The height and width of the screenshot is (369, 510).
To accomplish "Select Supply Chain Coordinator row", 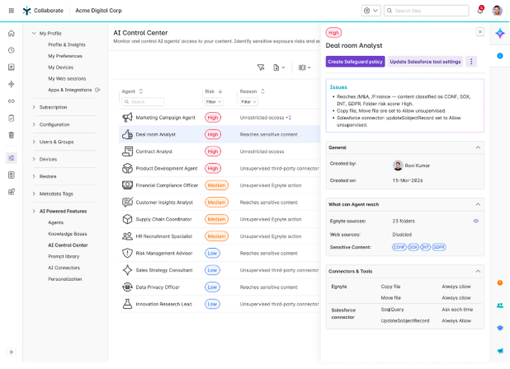I will [220, 219].
